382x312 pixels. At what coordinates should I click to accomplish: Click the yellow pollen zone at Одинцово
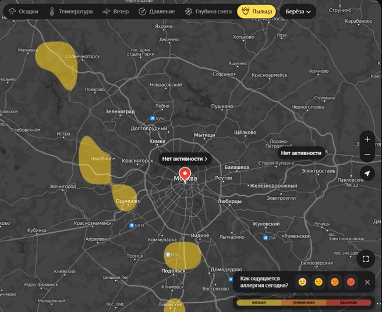(x=124, y=198)
